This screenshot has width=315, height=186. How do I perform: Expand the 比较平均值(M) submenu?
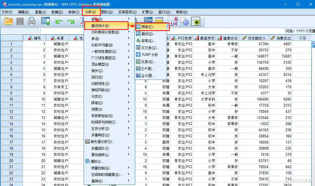click(109, 45)
